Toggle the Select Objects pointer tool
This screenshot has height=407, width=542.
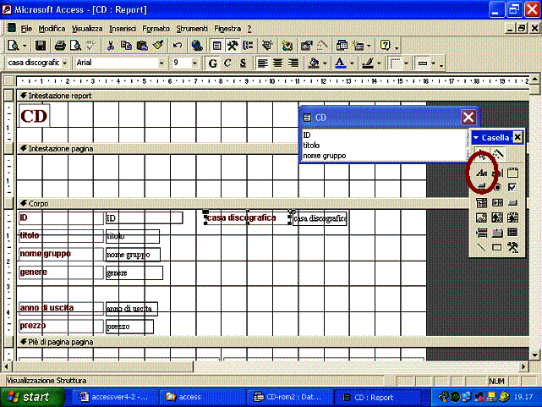481,153
